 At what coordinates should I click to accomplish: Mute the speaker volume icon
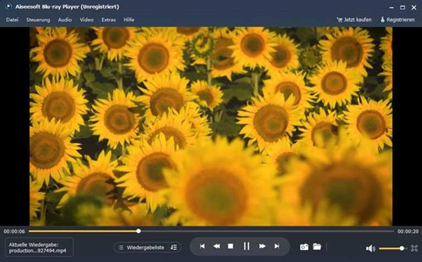pos(370,248)
